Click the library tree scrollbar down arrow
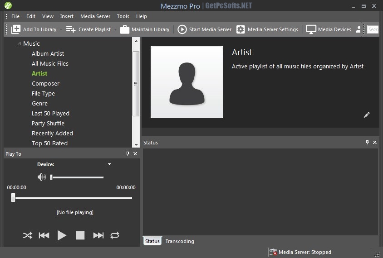 pos(136,145)
